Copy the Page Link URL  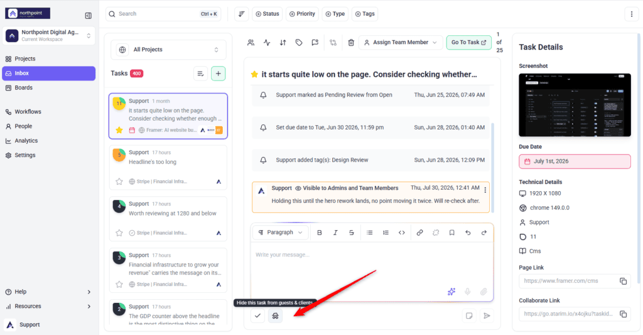tap(624, 281)
